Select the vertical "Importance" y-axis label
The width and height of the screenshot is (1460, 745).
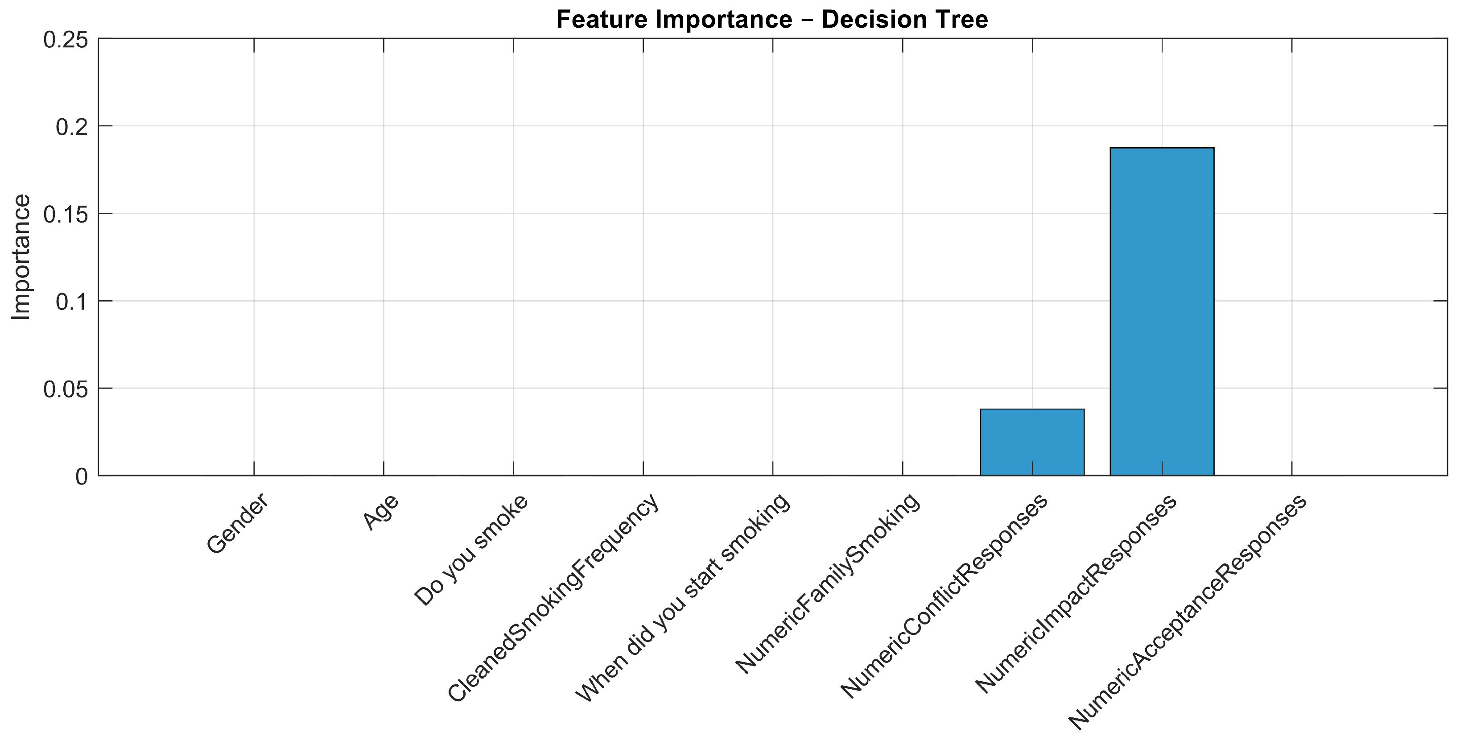coord(21,257)
